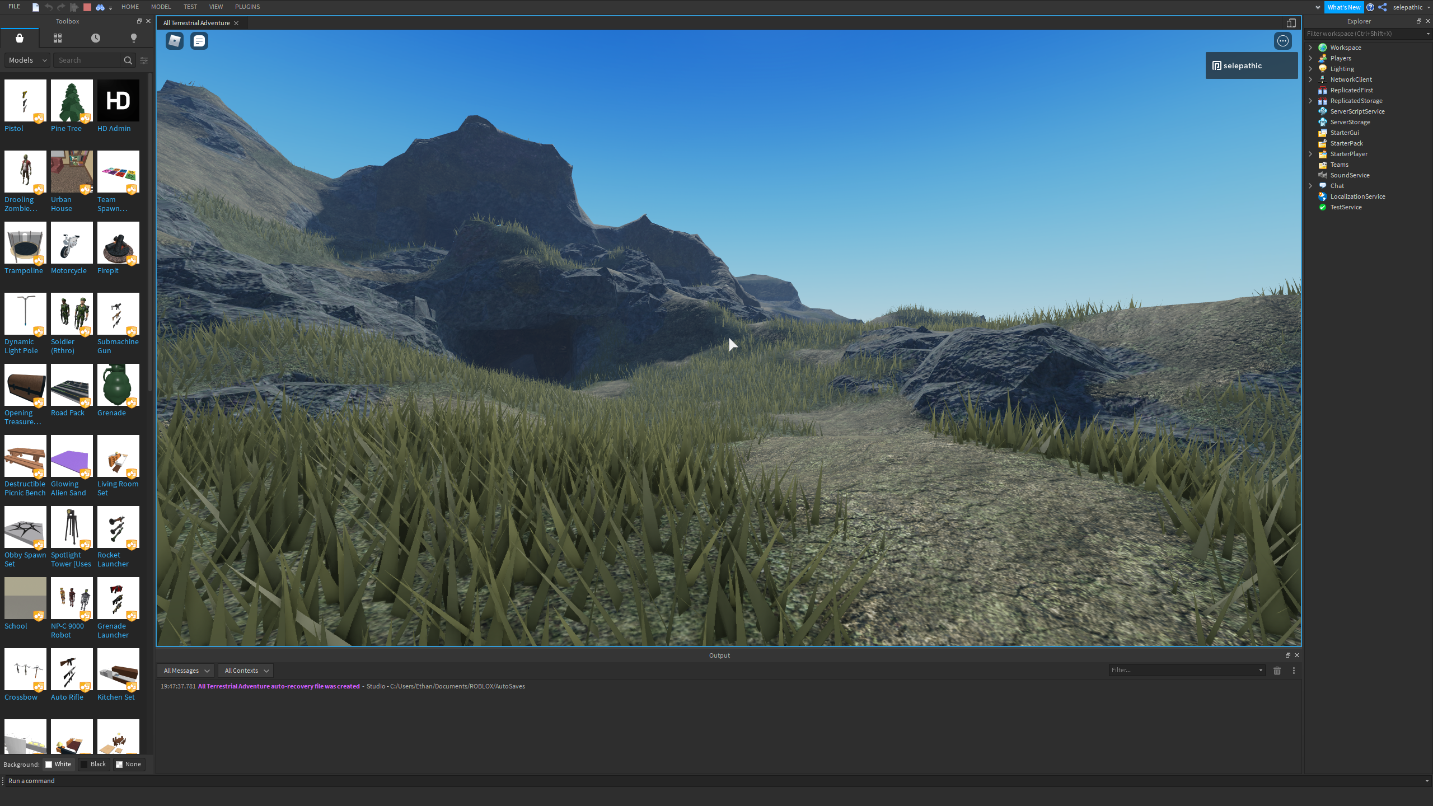Screen dimensions: 1433x806
Task: Open the All Messages filter dropdown
Action: pyautogui.click(x=186, y=671)
